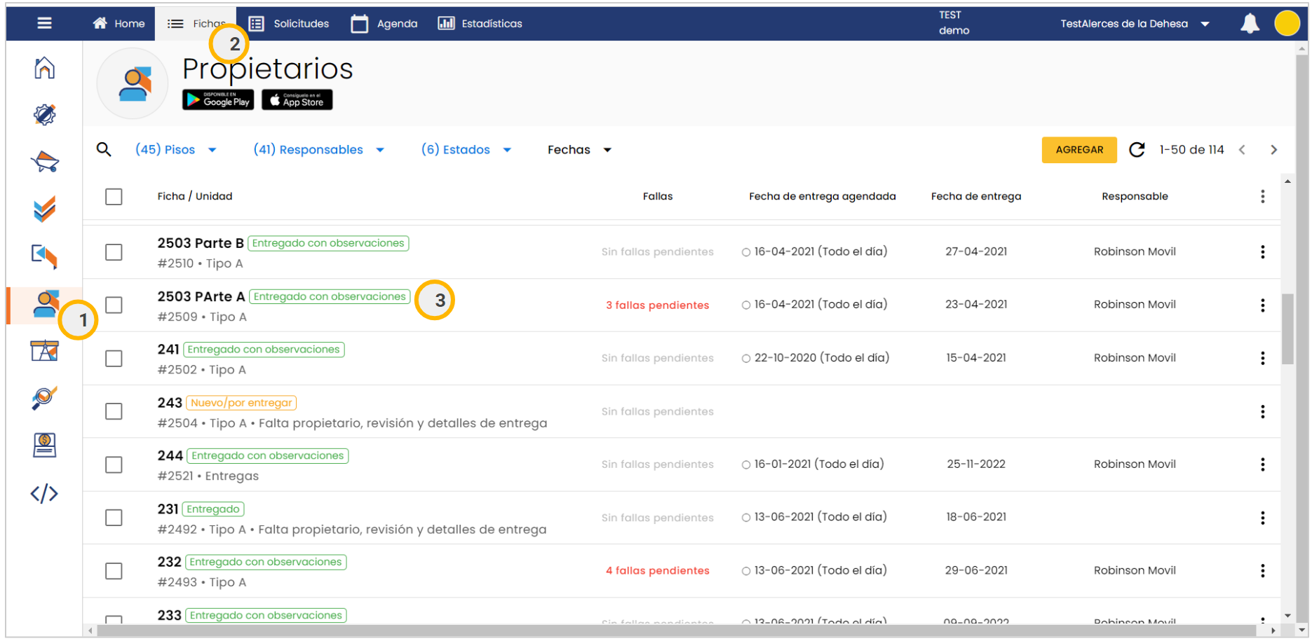Click the AGREGAR button
This screenshot has height=641, width=1312.
coord(1078,150)
